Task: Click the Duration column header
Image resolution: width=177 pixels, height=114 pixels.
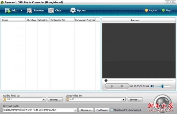Action: point(32,20)
